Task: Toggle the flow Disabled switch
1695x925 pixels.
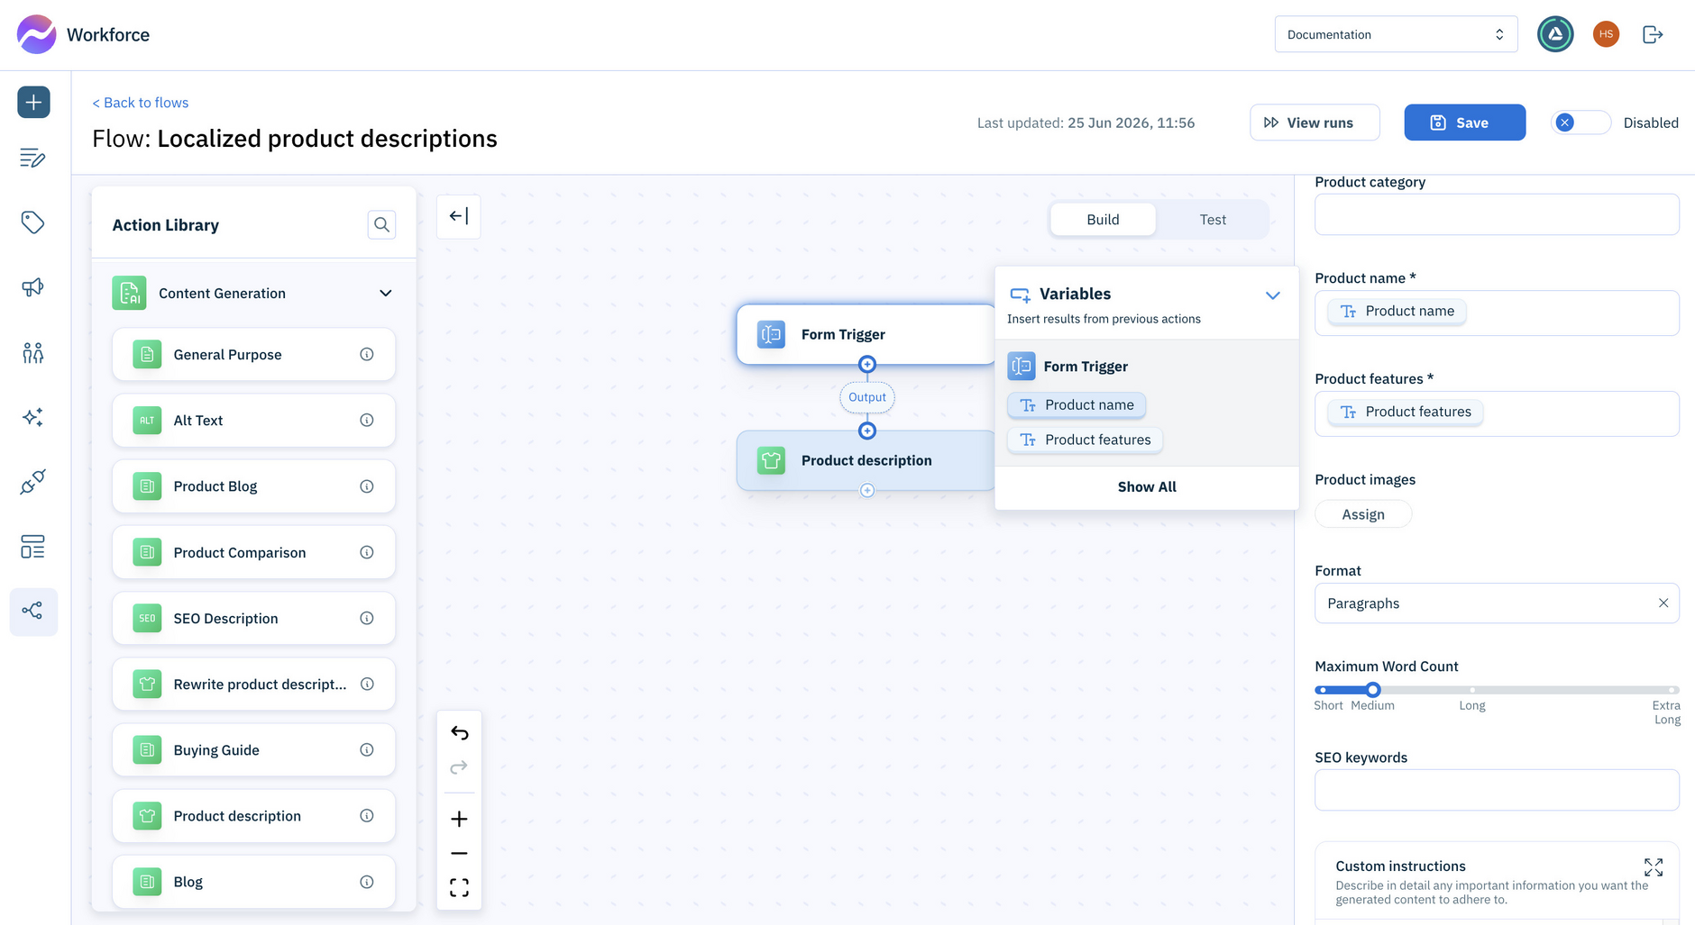Action: [x=1580, y=122]
